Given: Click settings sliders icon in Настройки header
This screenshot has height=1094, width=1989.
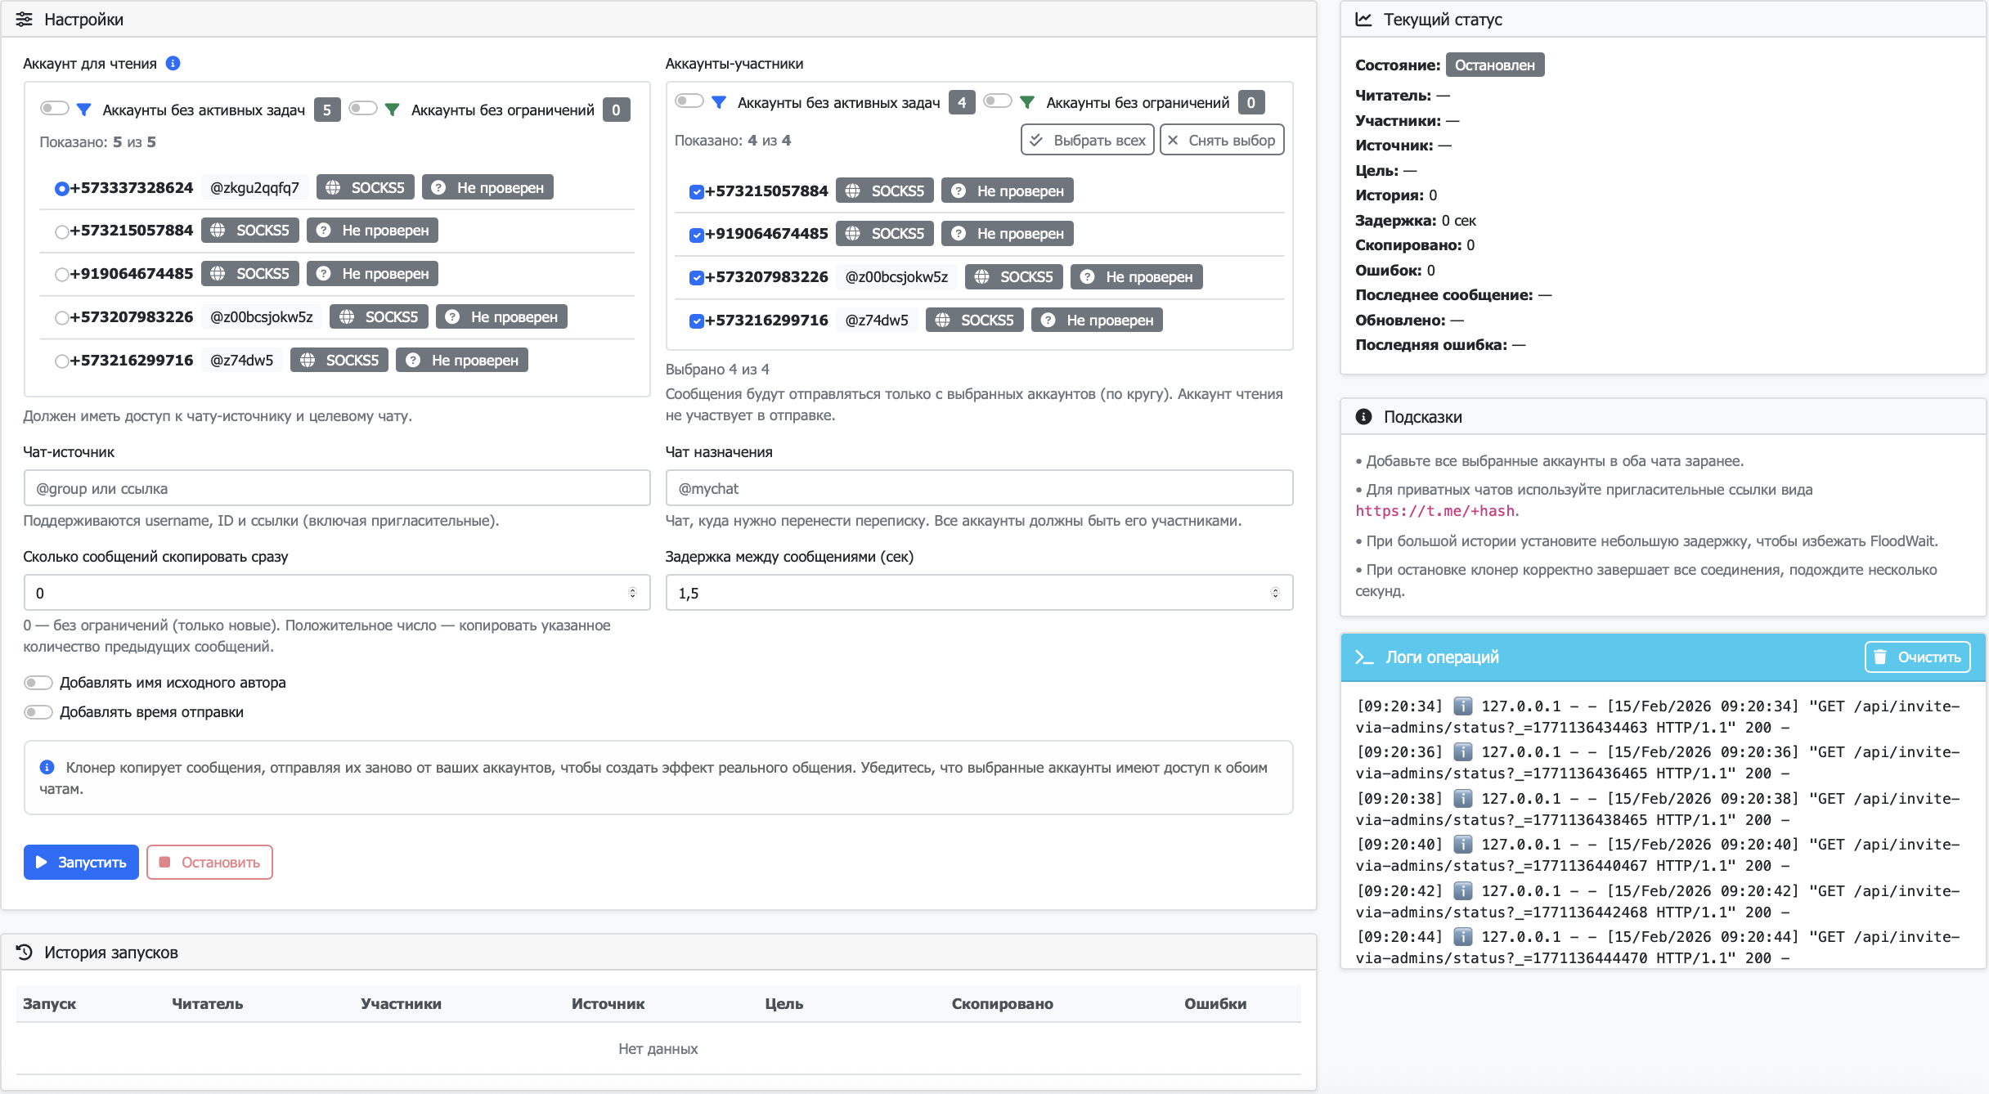Looking at the screenshot, I should (x=24, y=19).
